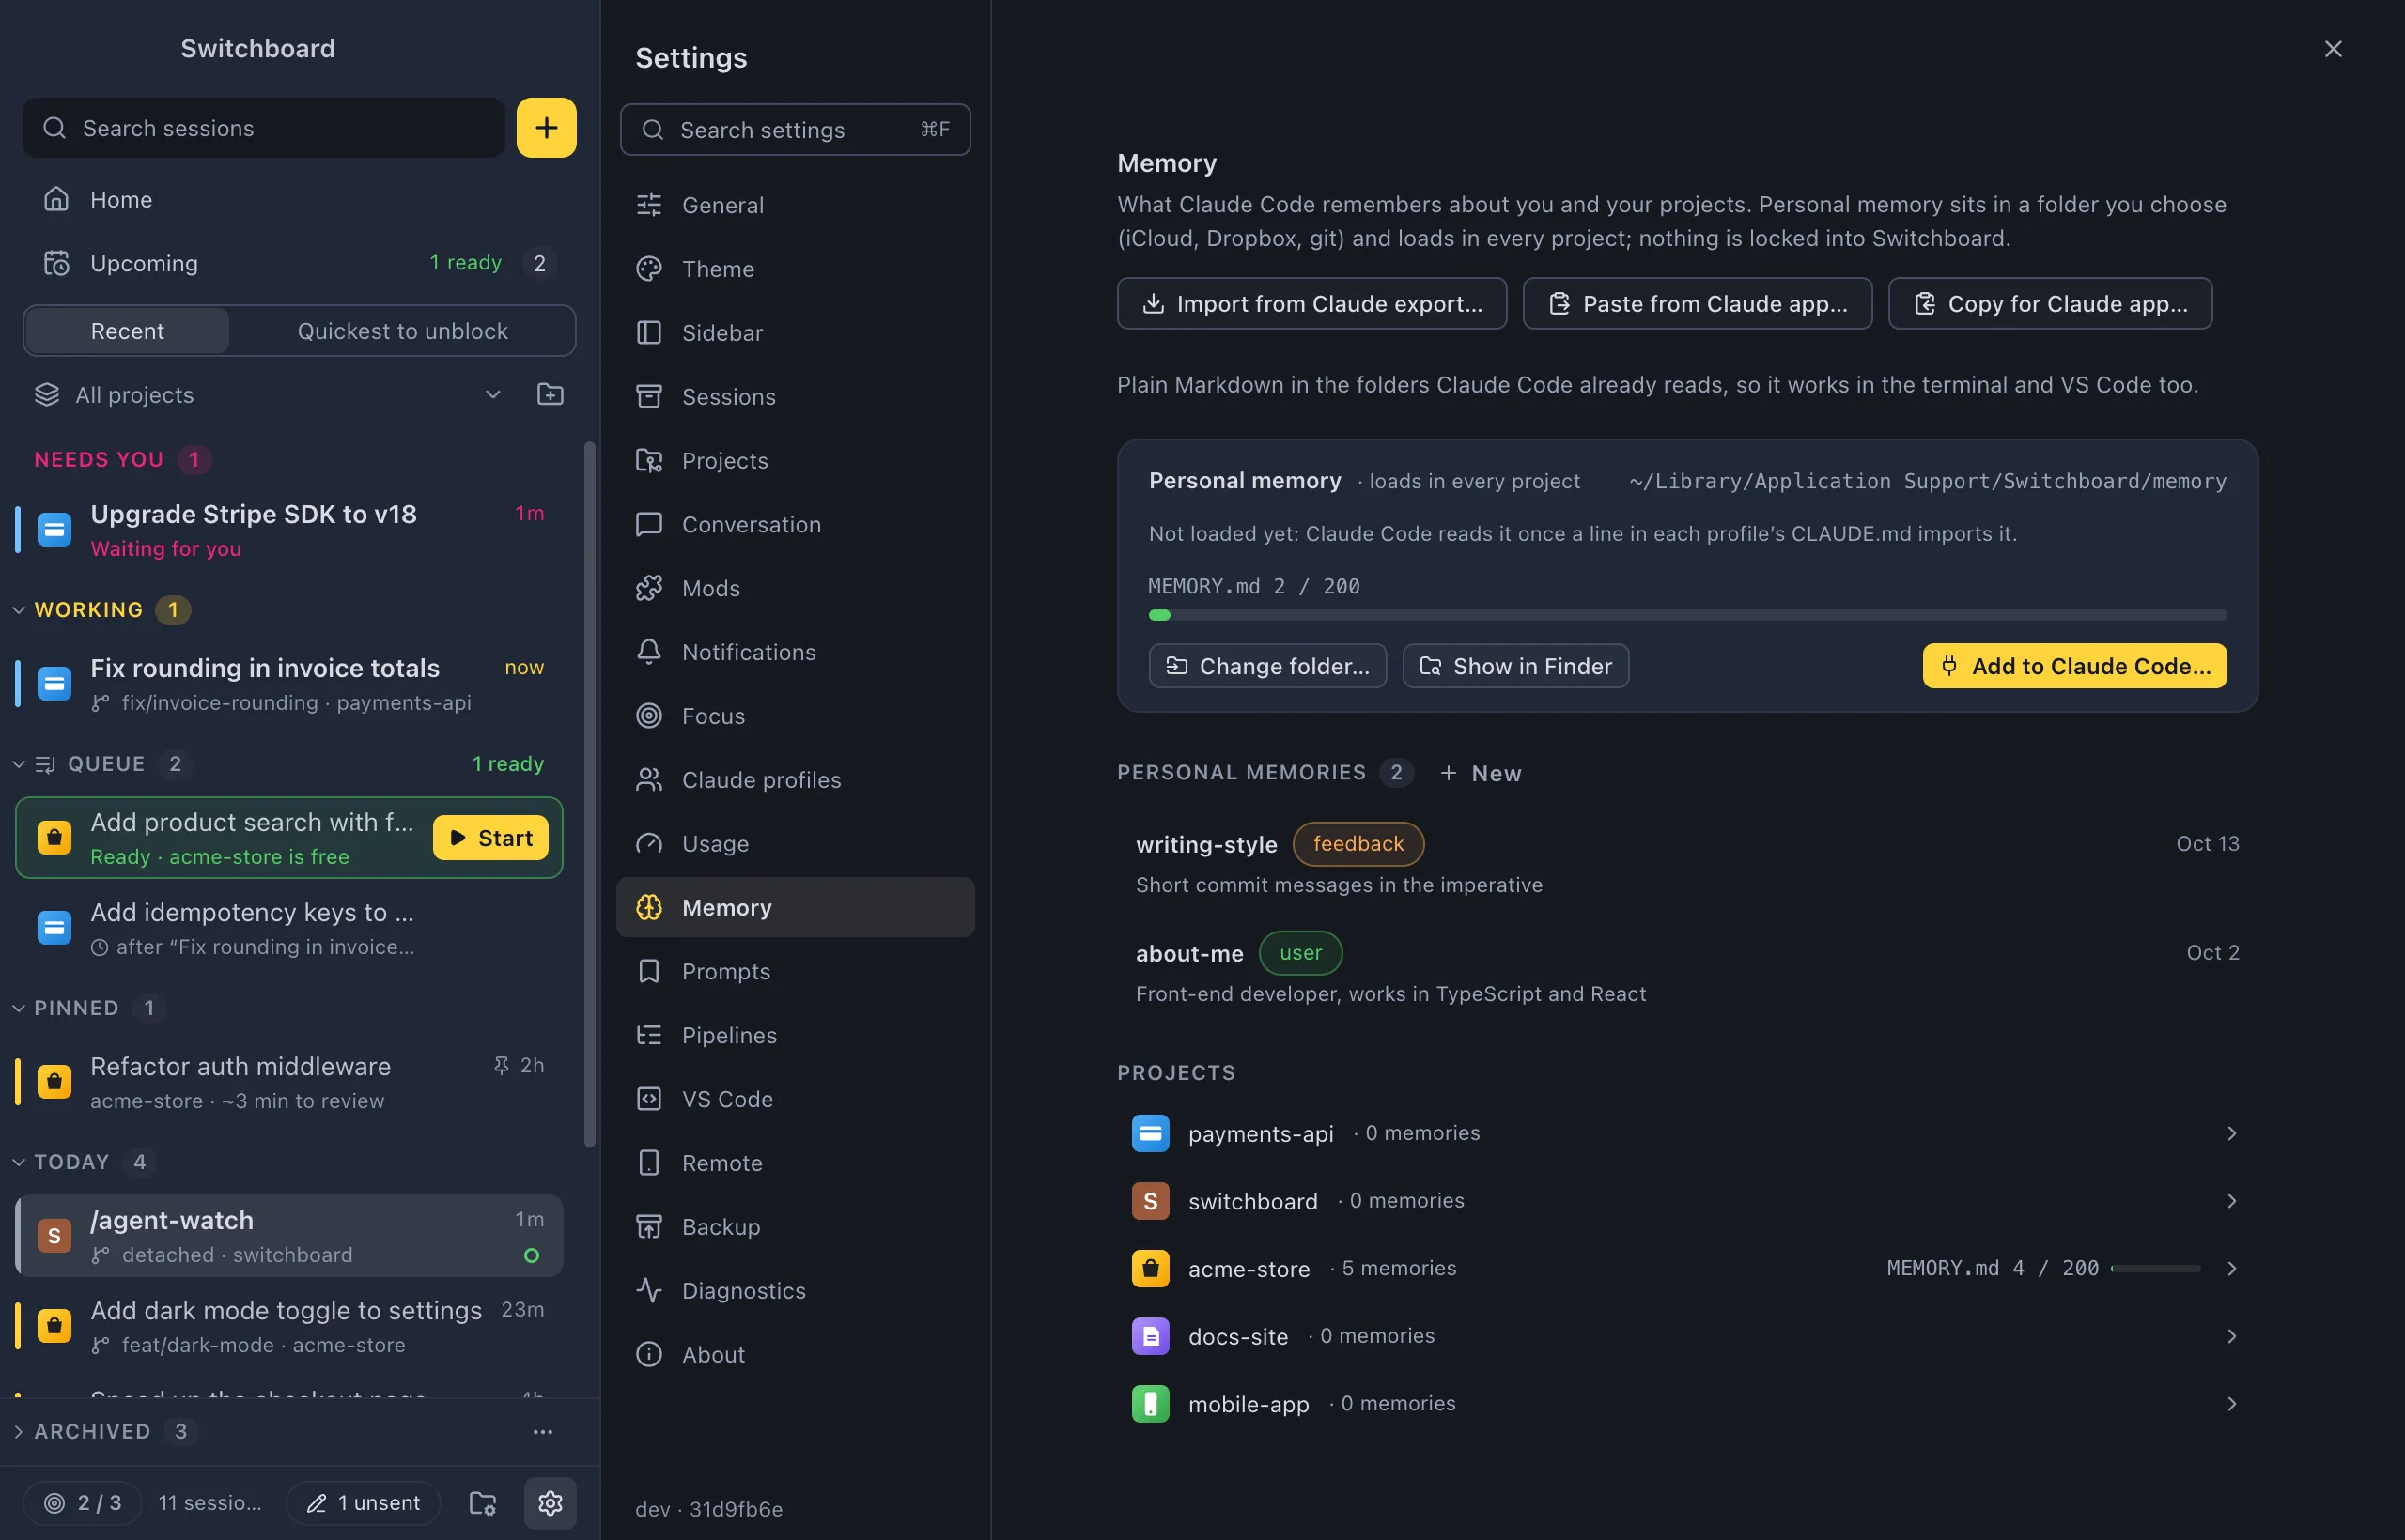Open the All projects dropdown
2405x1540 pixels.
pyautogui.click(x=268, y=394)
